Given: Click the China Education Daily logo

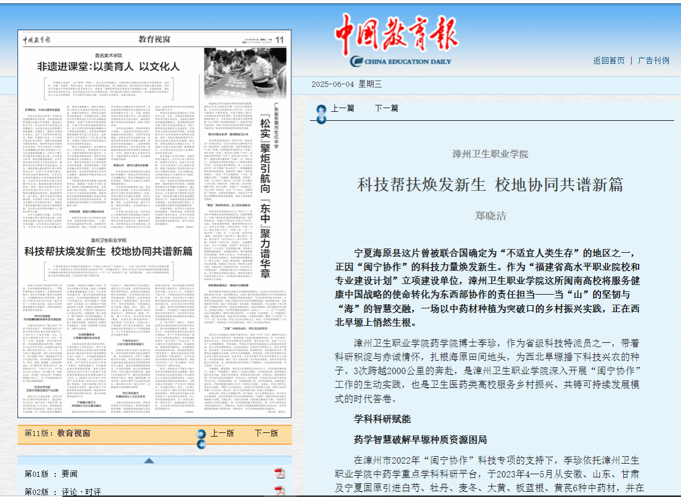Looking at the screenshot, I should (x=396, y=41).
